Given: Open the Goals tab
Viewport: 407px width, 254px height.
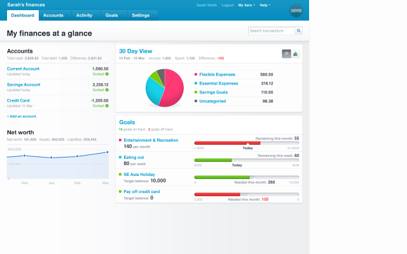Looking at the screenshot, I should point(111,15).
